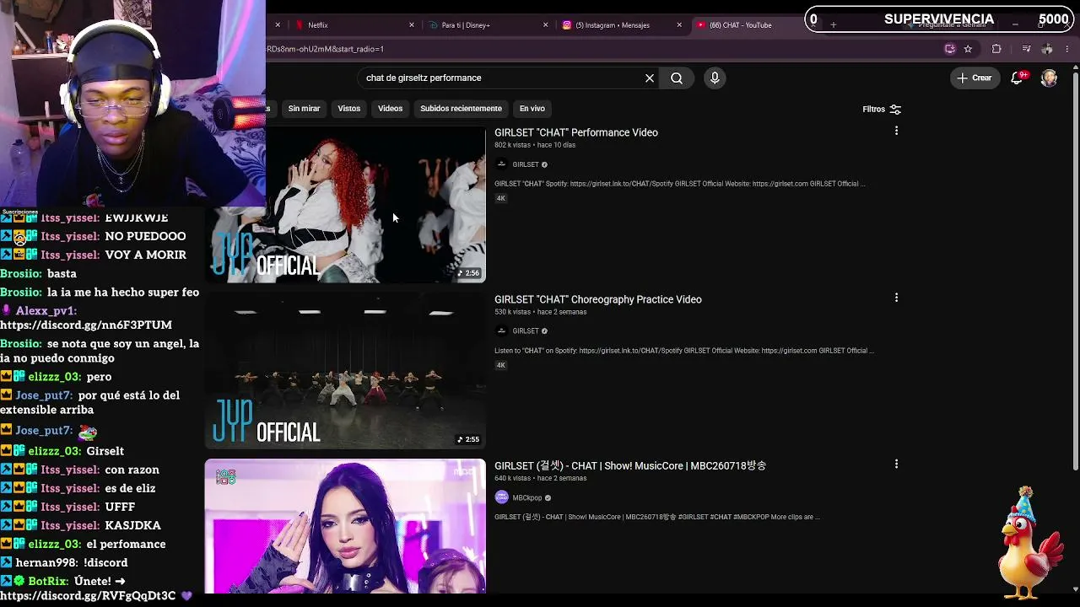Click in the YouTube search input field
This screenshot has width=1080, height=607.
(502, 78)
